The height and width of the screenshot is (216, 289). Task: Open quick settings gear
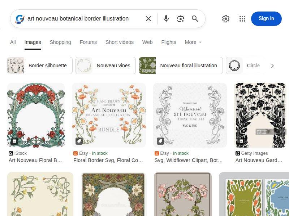(226, 19)
